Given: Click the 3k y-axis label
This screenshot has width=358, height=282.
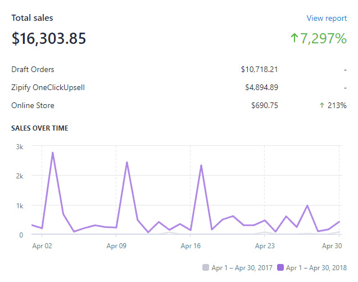Looking at the screenshot, I should (19, 146).
